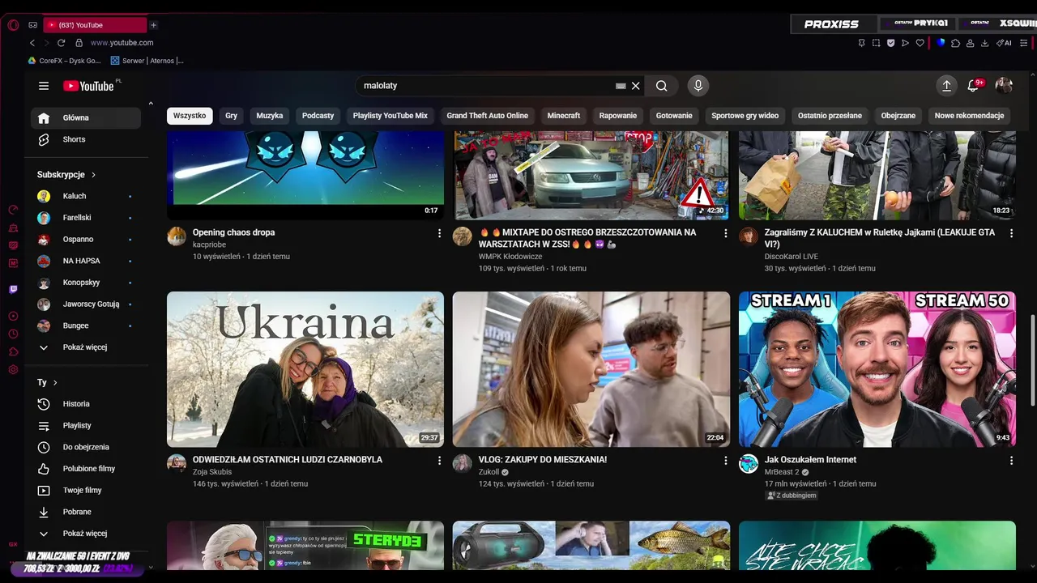The height and width of the screenshot is (583, 1037).
Task: Open the GX Corner gamepad icon
Action: click(33, 25)
